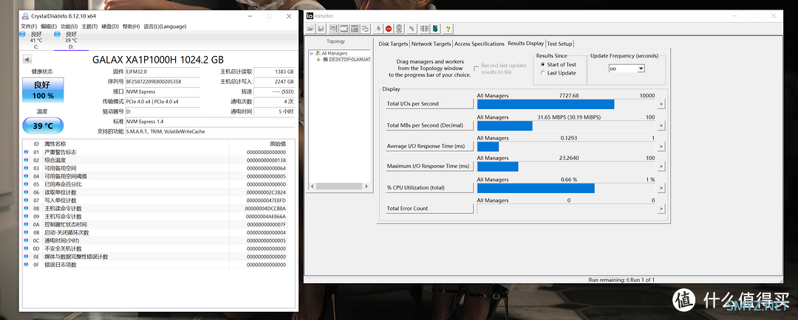Open the 语言(L)(Language) menu
This screenshot has width=798, height=320.
[165, 27]
